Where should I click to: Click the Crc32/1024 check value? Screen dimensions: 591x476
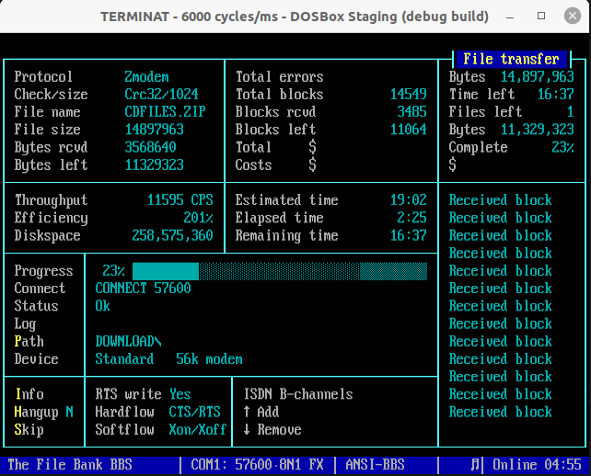(x=161, y=94)
